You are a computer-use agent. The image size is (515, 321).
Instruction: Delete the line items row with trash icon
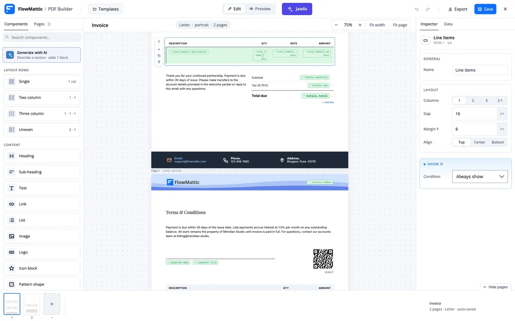pyautogui.click(x=159, y=62)
